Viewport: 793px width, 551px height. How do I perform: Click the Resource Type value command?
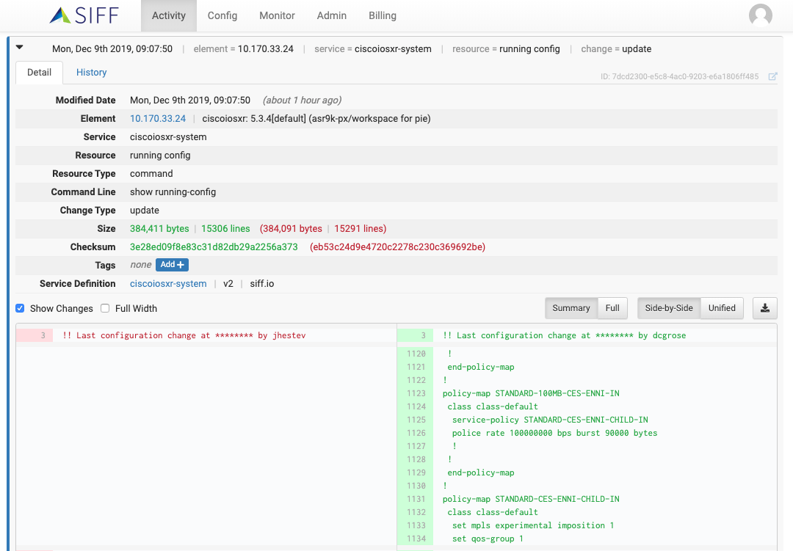pos(151,174)
